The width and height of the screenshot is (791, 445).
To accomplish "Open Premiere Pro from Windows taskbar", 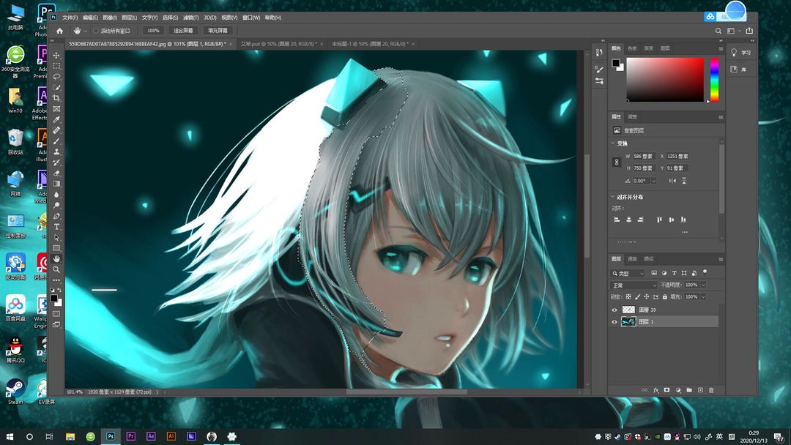I will (130, 436).
